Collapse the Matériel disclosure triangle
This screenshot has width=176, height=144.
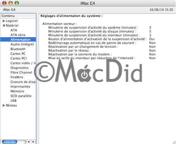tap(4, 26)
